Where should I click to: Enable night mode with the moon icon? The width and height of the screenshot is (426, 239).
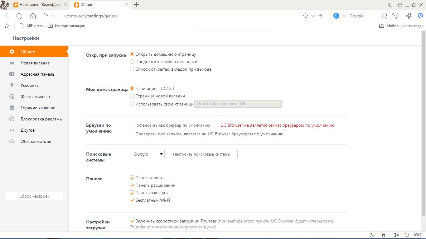372,235
